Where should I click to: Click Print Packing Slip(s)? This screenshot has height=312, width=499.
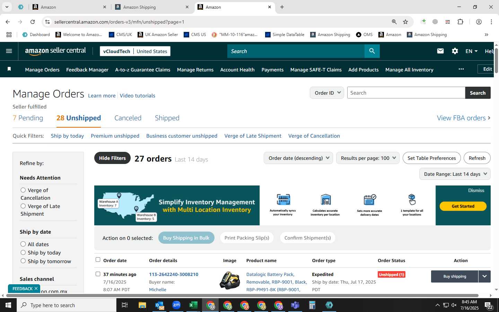(x=247, y=238)
